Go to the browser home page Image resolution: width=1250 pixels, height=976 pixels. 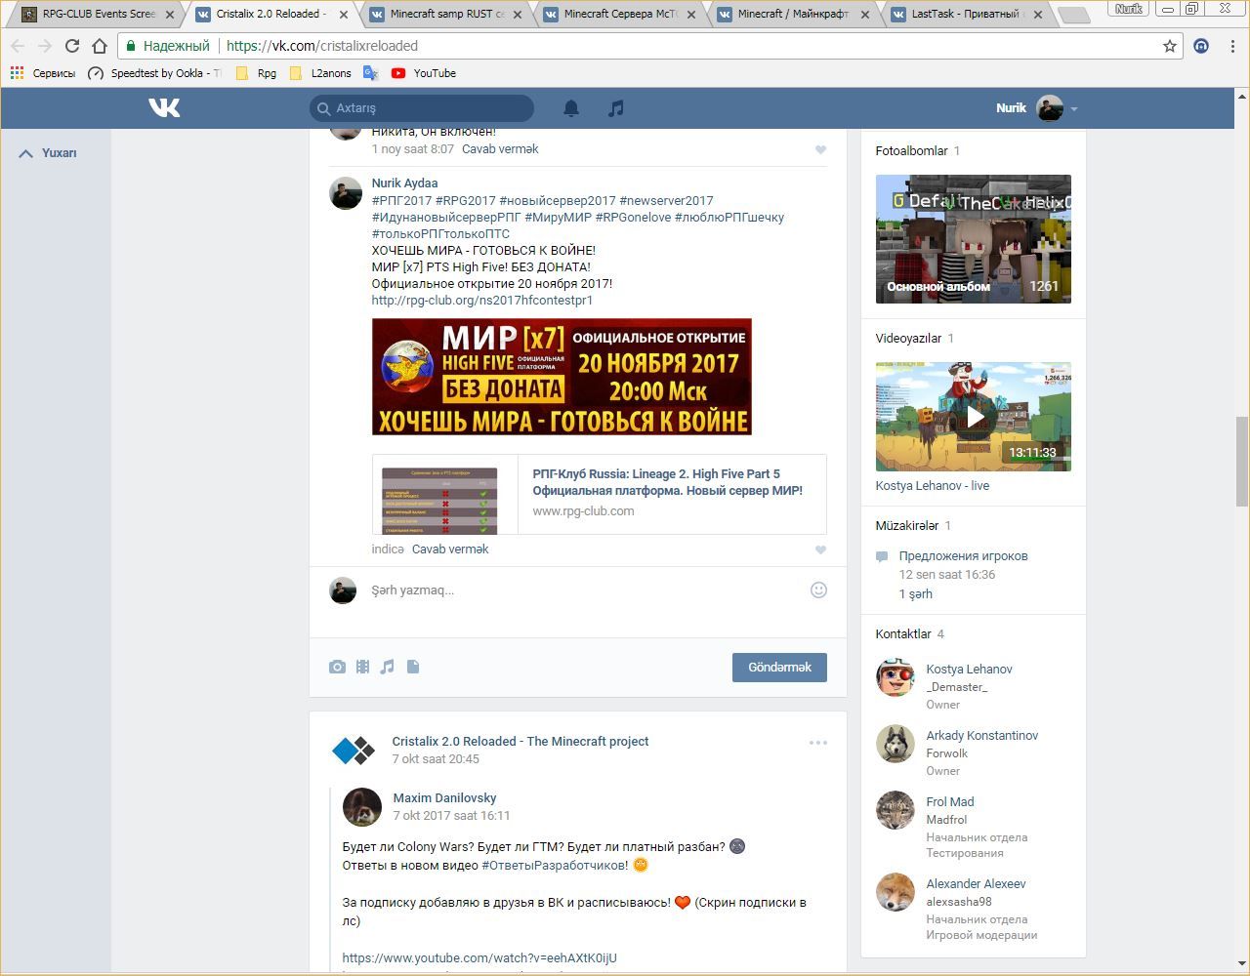[x=100, y=46]
